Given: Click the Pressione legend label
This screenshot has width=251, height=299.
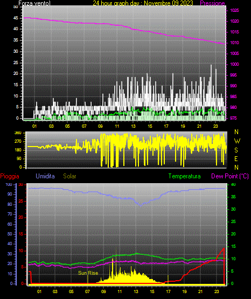Looking at the screenshot, I should [x=212, y=3].
